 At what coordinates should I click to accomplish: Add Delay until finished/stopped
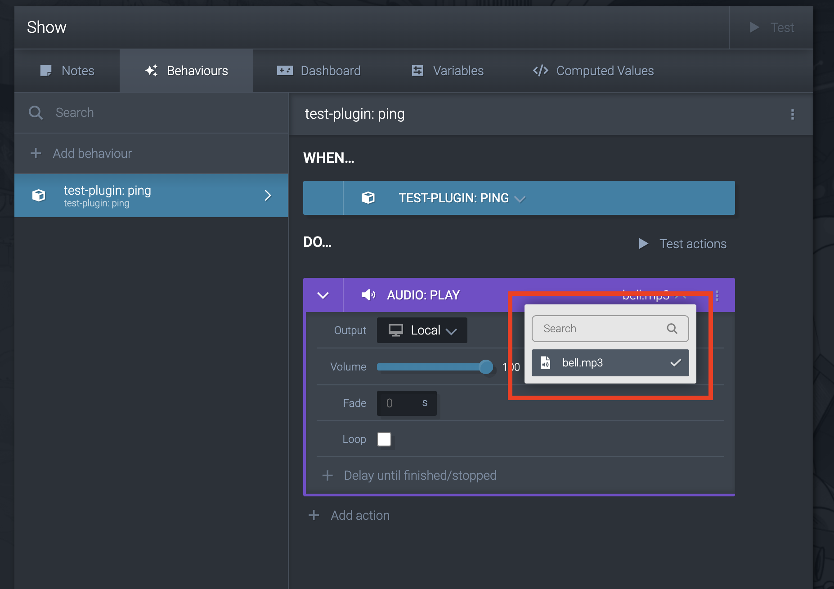tap(409, 475)
